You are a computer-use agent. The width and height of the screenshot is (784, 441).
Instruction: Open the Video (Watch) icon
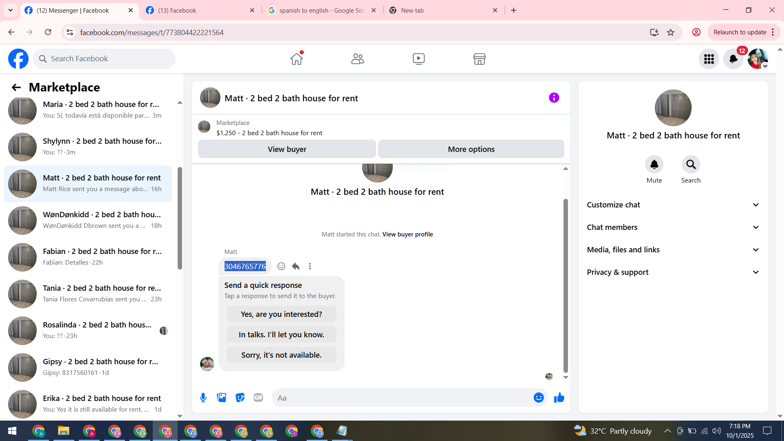pyautogui.click(x=419, y=59)
